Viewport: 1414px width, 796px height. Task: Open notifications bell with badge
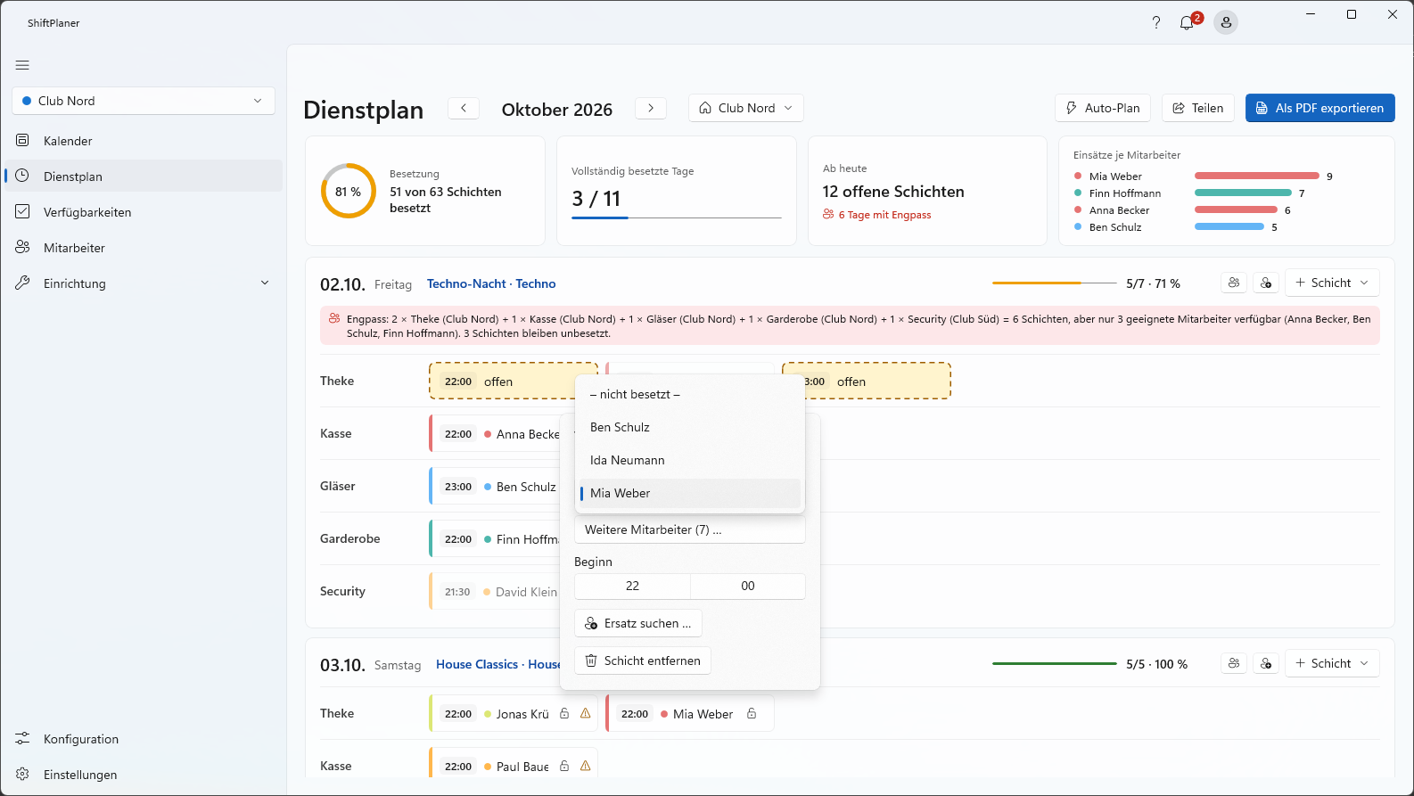point(1188,22)
